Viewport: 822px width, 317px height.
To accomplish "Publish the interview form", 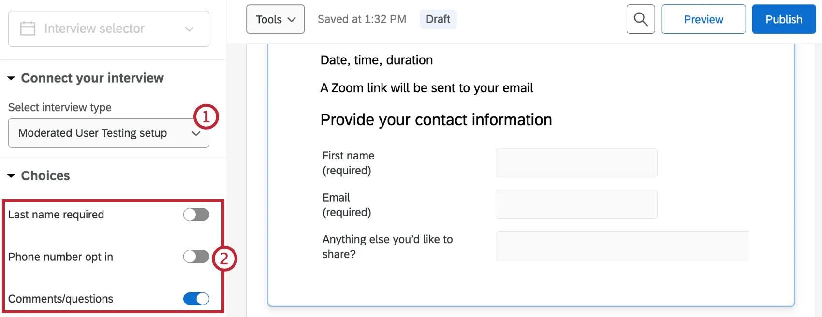I will 783,19.
